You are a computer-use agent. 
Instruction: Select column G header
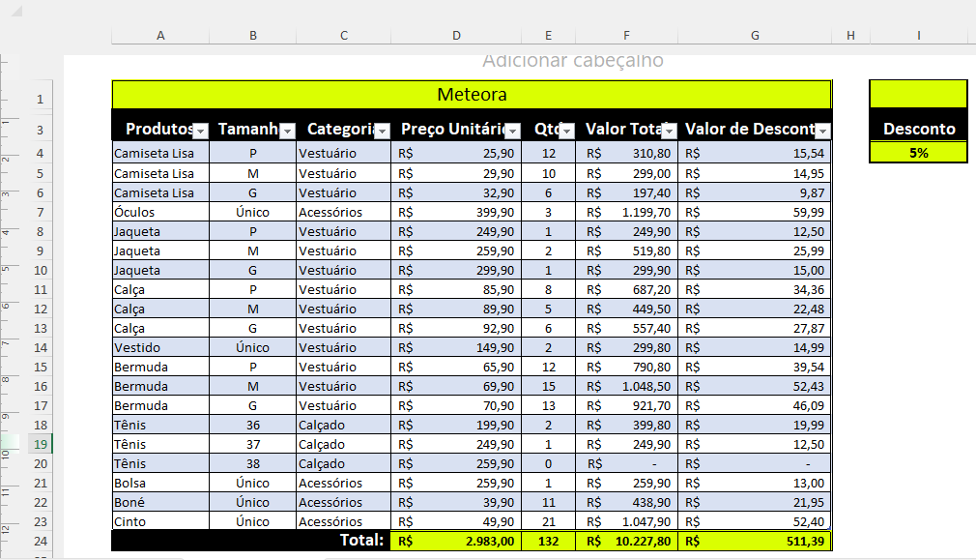point(755,36)
